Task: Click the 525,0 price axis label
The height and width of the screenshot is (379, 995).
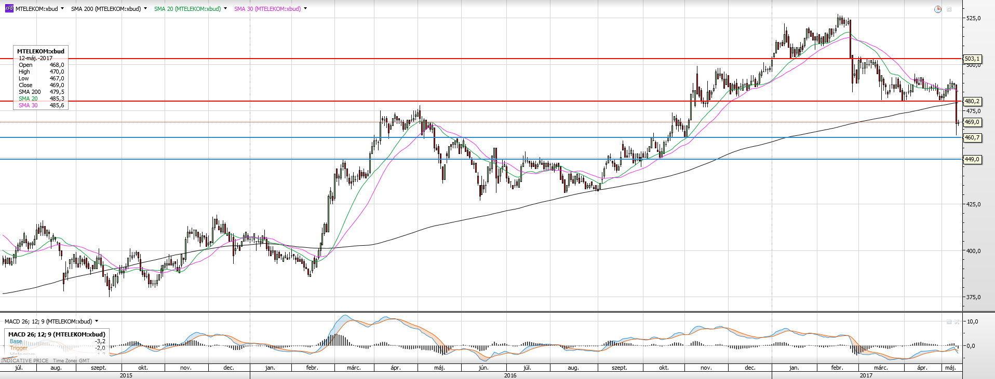Action: point(973,18)
